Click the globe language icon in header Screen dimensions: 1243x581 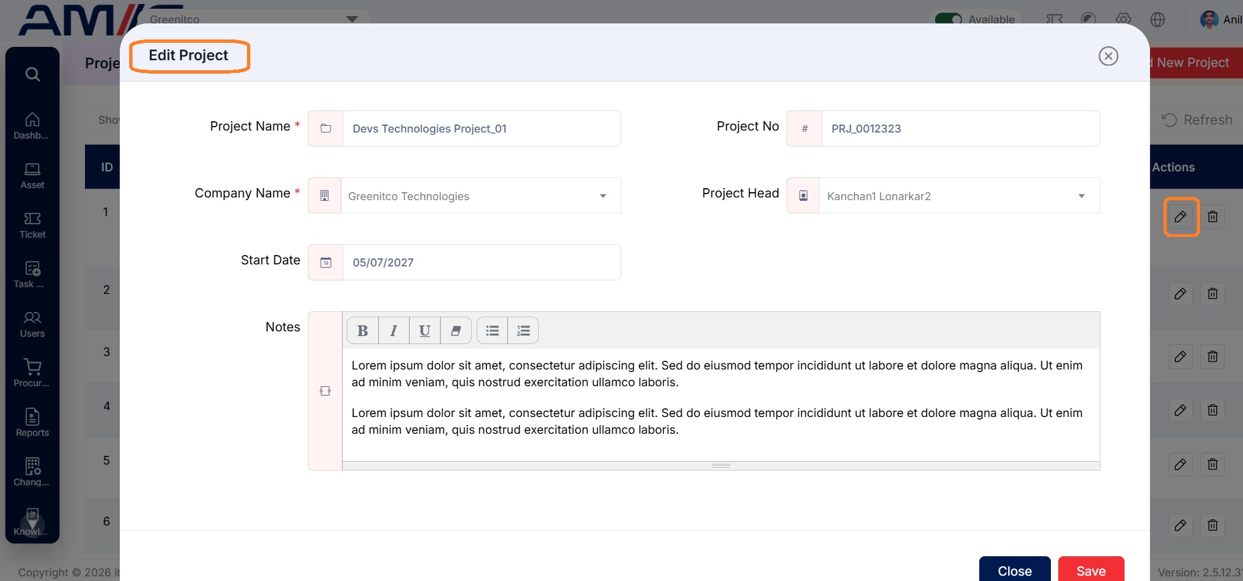click(x=1158, y=19)
